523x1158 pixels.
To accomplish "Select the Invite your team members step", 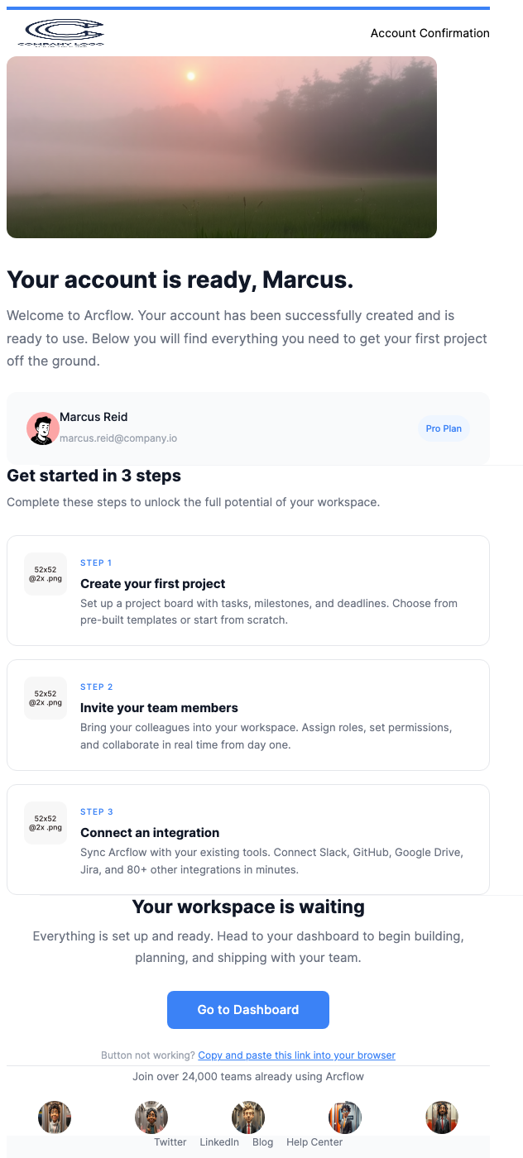I will [x=159, y=708].
